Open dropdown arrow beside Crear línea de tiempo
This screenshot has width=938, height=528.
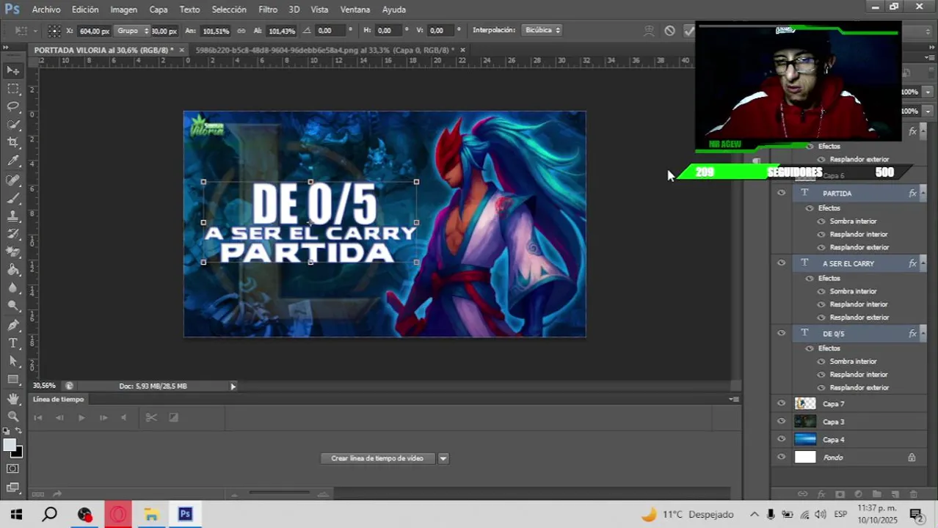coord(443,458)
